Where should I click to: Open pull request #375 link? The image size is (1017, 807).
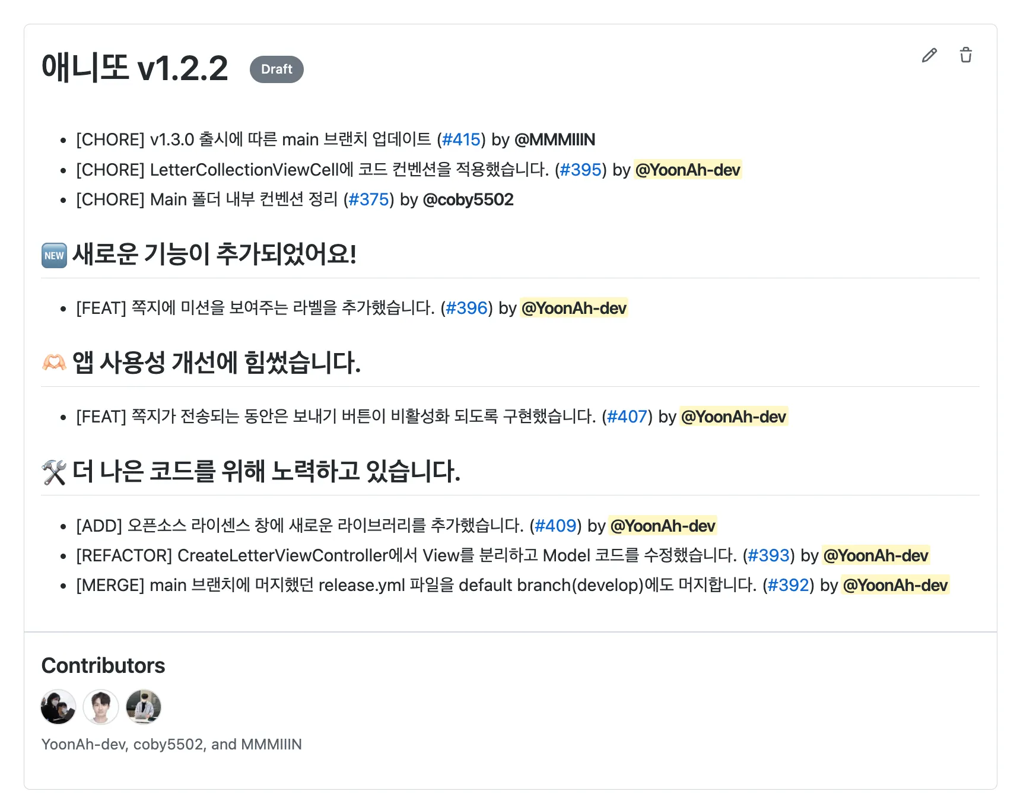pos(368,199)
